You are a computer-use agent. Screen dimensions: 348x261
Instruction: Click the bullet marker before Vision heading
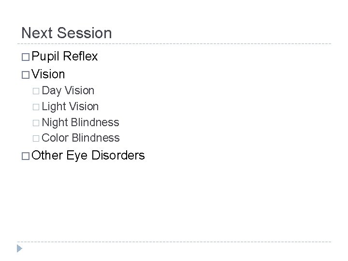[26, 74]
